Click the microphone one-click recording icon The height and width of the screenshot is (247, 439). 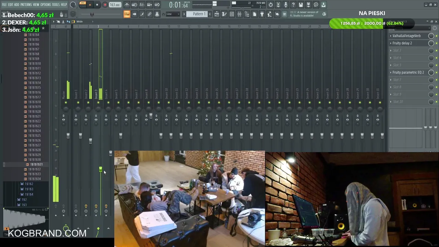(x=286, y=5)
